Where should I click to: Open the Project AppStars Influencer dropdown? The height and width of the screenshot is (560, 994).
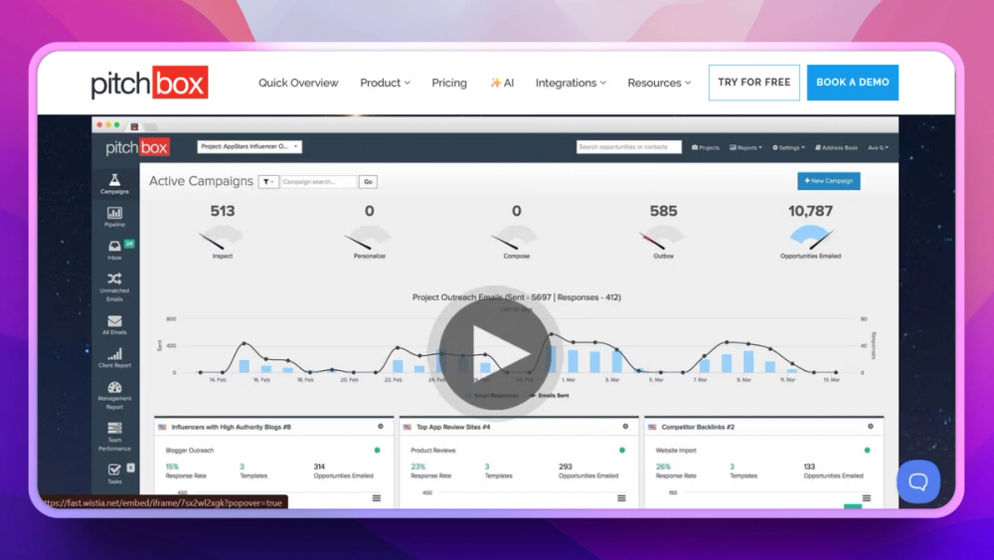point(249,146)
